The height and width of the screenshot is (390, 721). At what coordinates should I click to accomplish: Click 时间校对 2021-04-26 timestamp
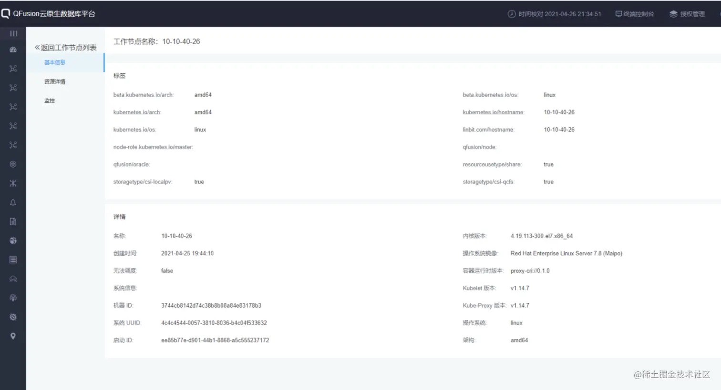[560, 14]
